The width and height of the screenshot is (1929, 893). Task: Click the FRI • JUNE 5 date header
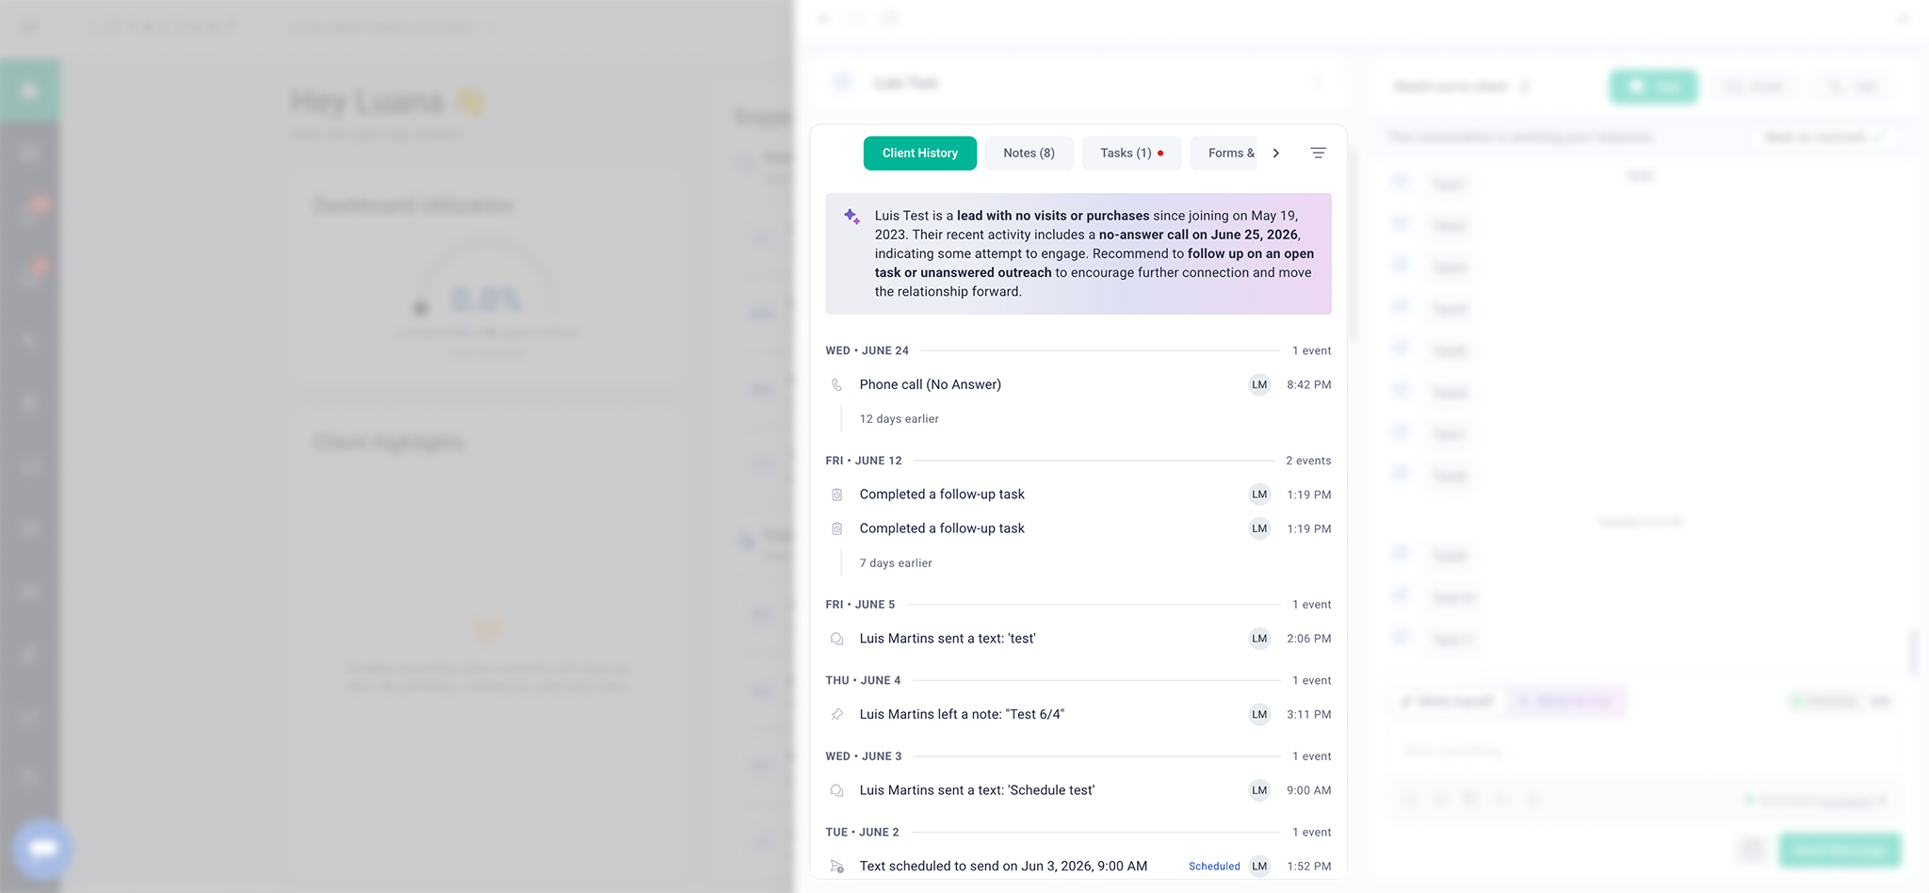[860, 605]
